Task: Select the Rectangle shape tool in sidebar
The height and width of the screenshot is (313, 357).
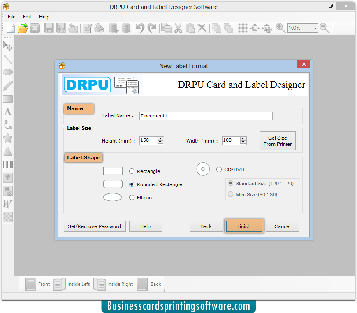Action: click(8, 99)
